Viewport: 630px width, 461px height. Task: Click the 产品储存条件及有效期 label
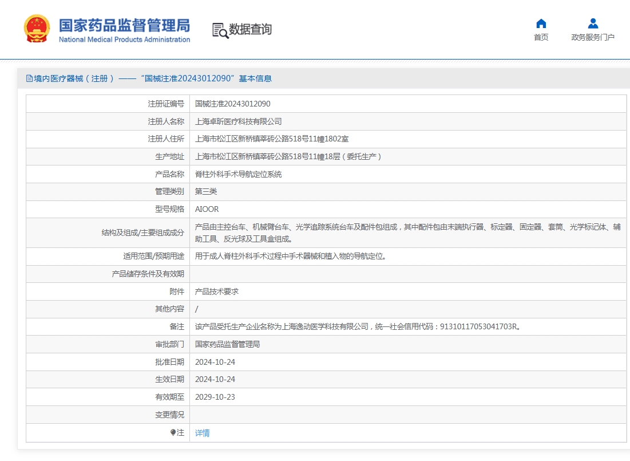click(148, 274)
